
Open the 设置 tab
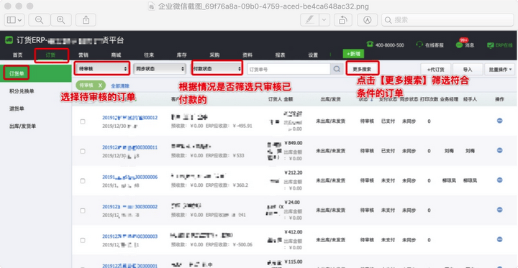(313, 55)
